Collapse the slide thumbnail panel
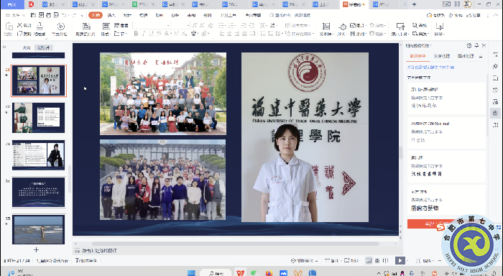 [x=4, y=47]
